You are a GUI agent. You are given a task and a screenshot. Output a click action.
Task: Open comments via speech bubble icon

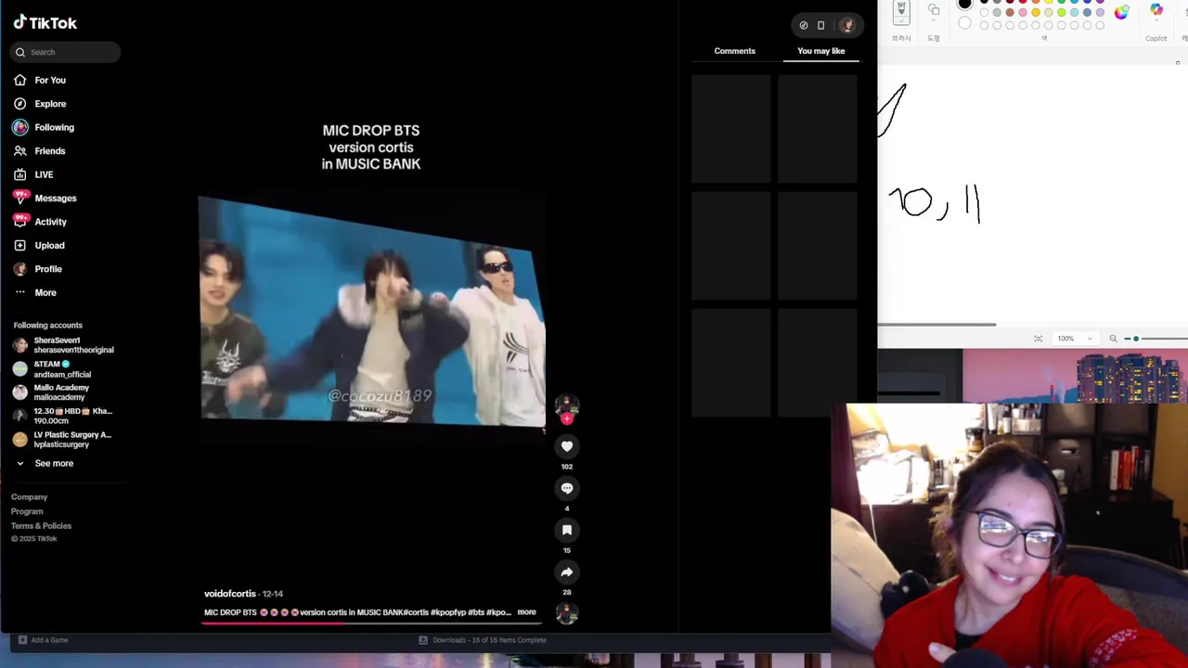pos(567,488)
